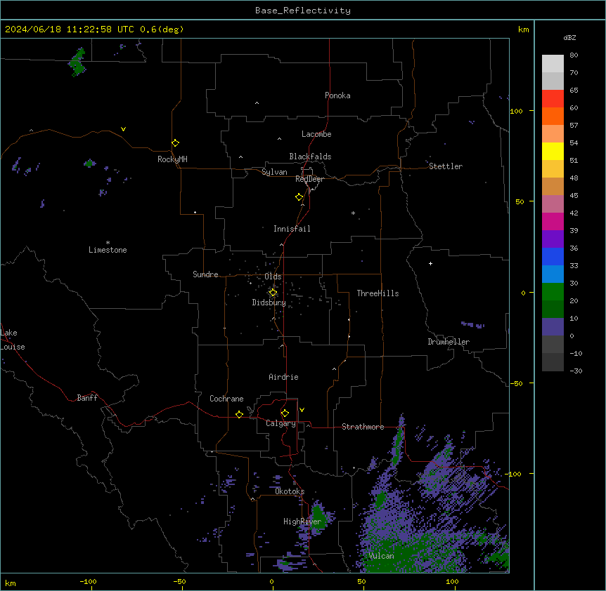
Task: Click the km unit label at bottom left
Action: click(11, 583)
